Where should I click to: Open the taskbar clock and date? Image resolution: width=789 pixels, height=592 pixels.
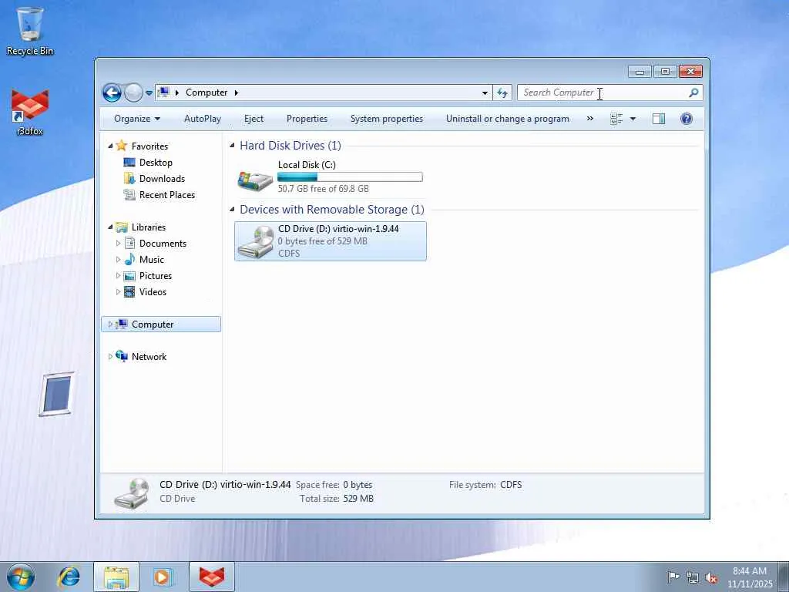(750, 577)
